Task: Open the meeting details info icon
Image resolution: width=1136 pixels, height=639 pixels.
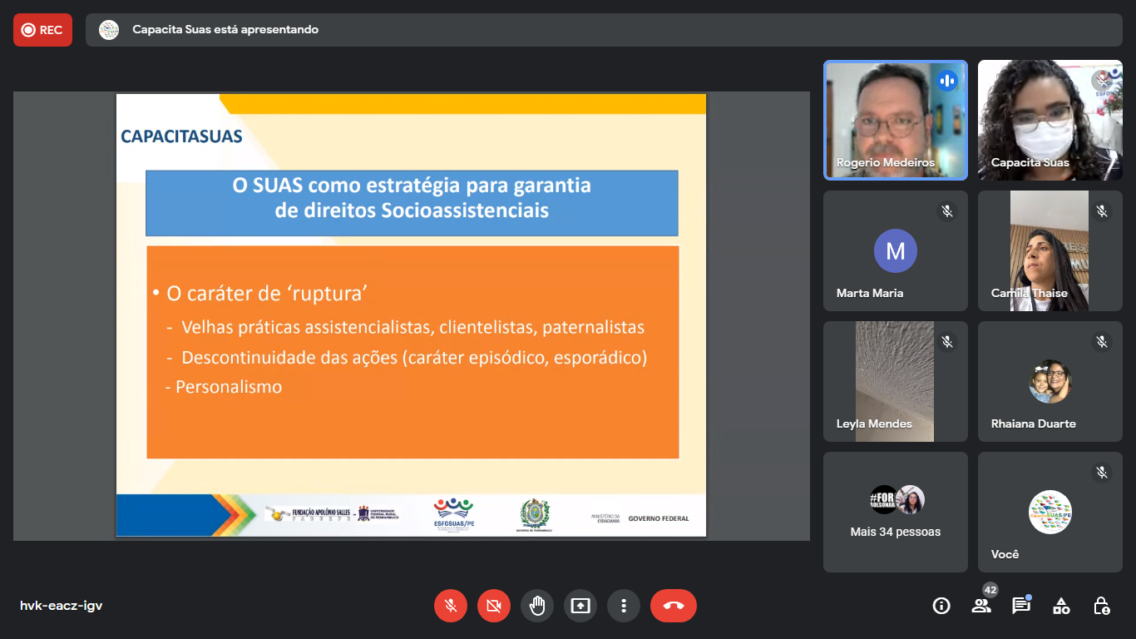Action: click(941, 606)
